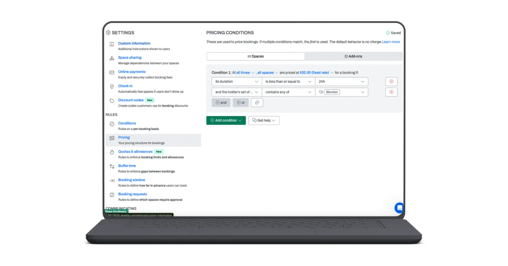Image resolution: width=508 pixels, height=266 pixels.
Task: Click the duplicate condition copy icon
Action: 257,102
